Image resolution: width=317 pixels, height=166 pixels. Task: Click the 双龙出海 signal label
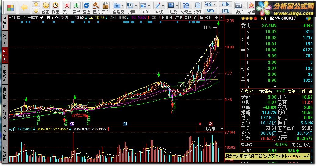coord(79,115)
